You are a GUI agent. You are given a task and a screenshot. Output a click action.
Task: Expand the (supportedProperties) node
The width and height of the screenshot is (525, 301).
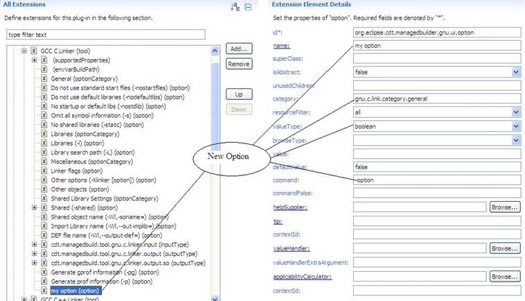point(34,60)
